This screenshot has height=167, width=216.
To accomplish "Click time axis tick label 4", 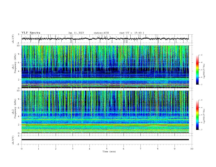I will click(89, 149).
